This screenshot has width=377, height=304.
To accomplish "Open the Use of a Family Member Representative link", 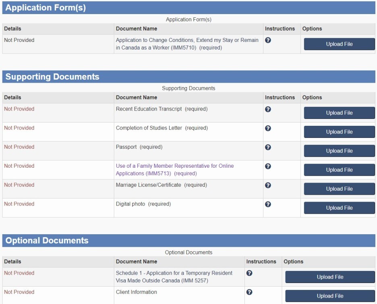I will pyautogui.click(x=175, y=170).
